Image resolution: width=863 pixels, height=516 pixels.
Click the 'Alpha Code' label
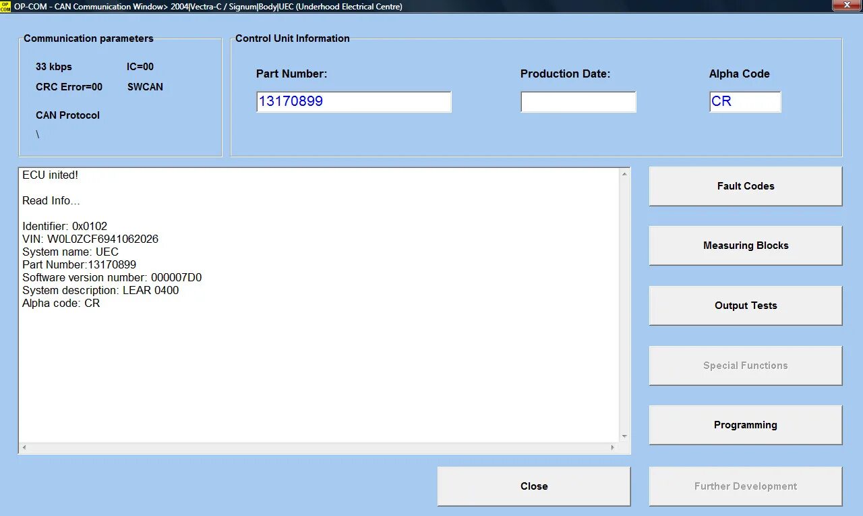click(740, 74)
